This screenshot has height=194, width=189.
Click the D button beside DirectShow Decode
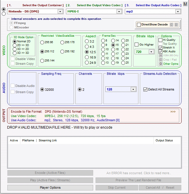coord(176,25)
